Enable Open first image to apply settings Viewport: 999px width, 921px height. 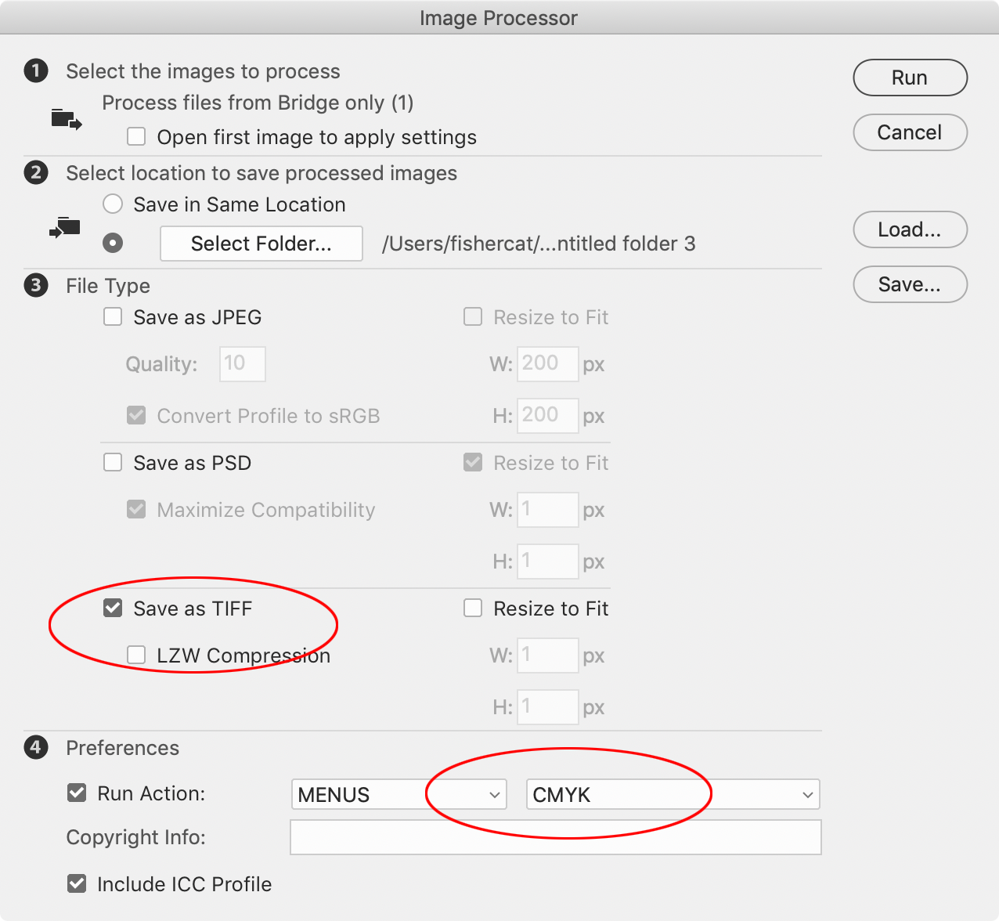pos(136,136)
